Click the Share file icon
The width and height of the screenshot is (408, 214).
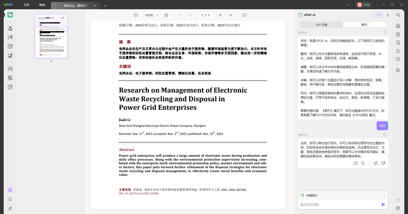point(398,51)
